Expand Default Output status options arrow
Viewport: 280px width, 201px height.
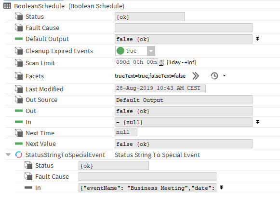click(257, 39)
